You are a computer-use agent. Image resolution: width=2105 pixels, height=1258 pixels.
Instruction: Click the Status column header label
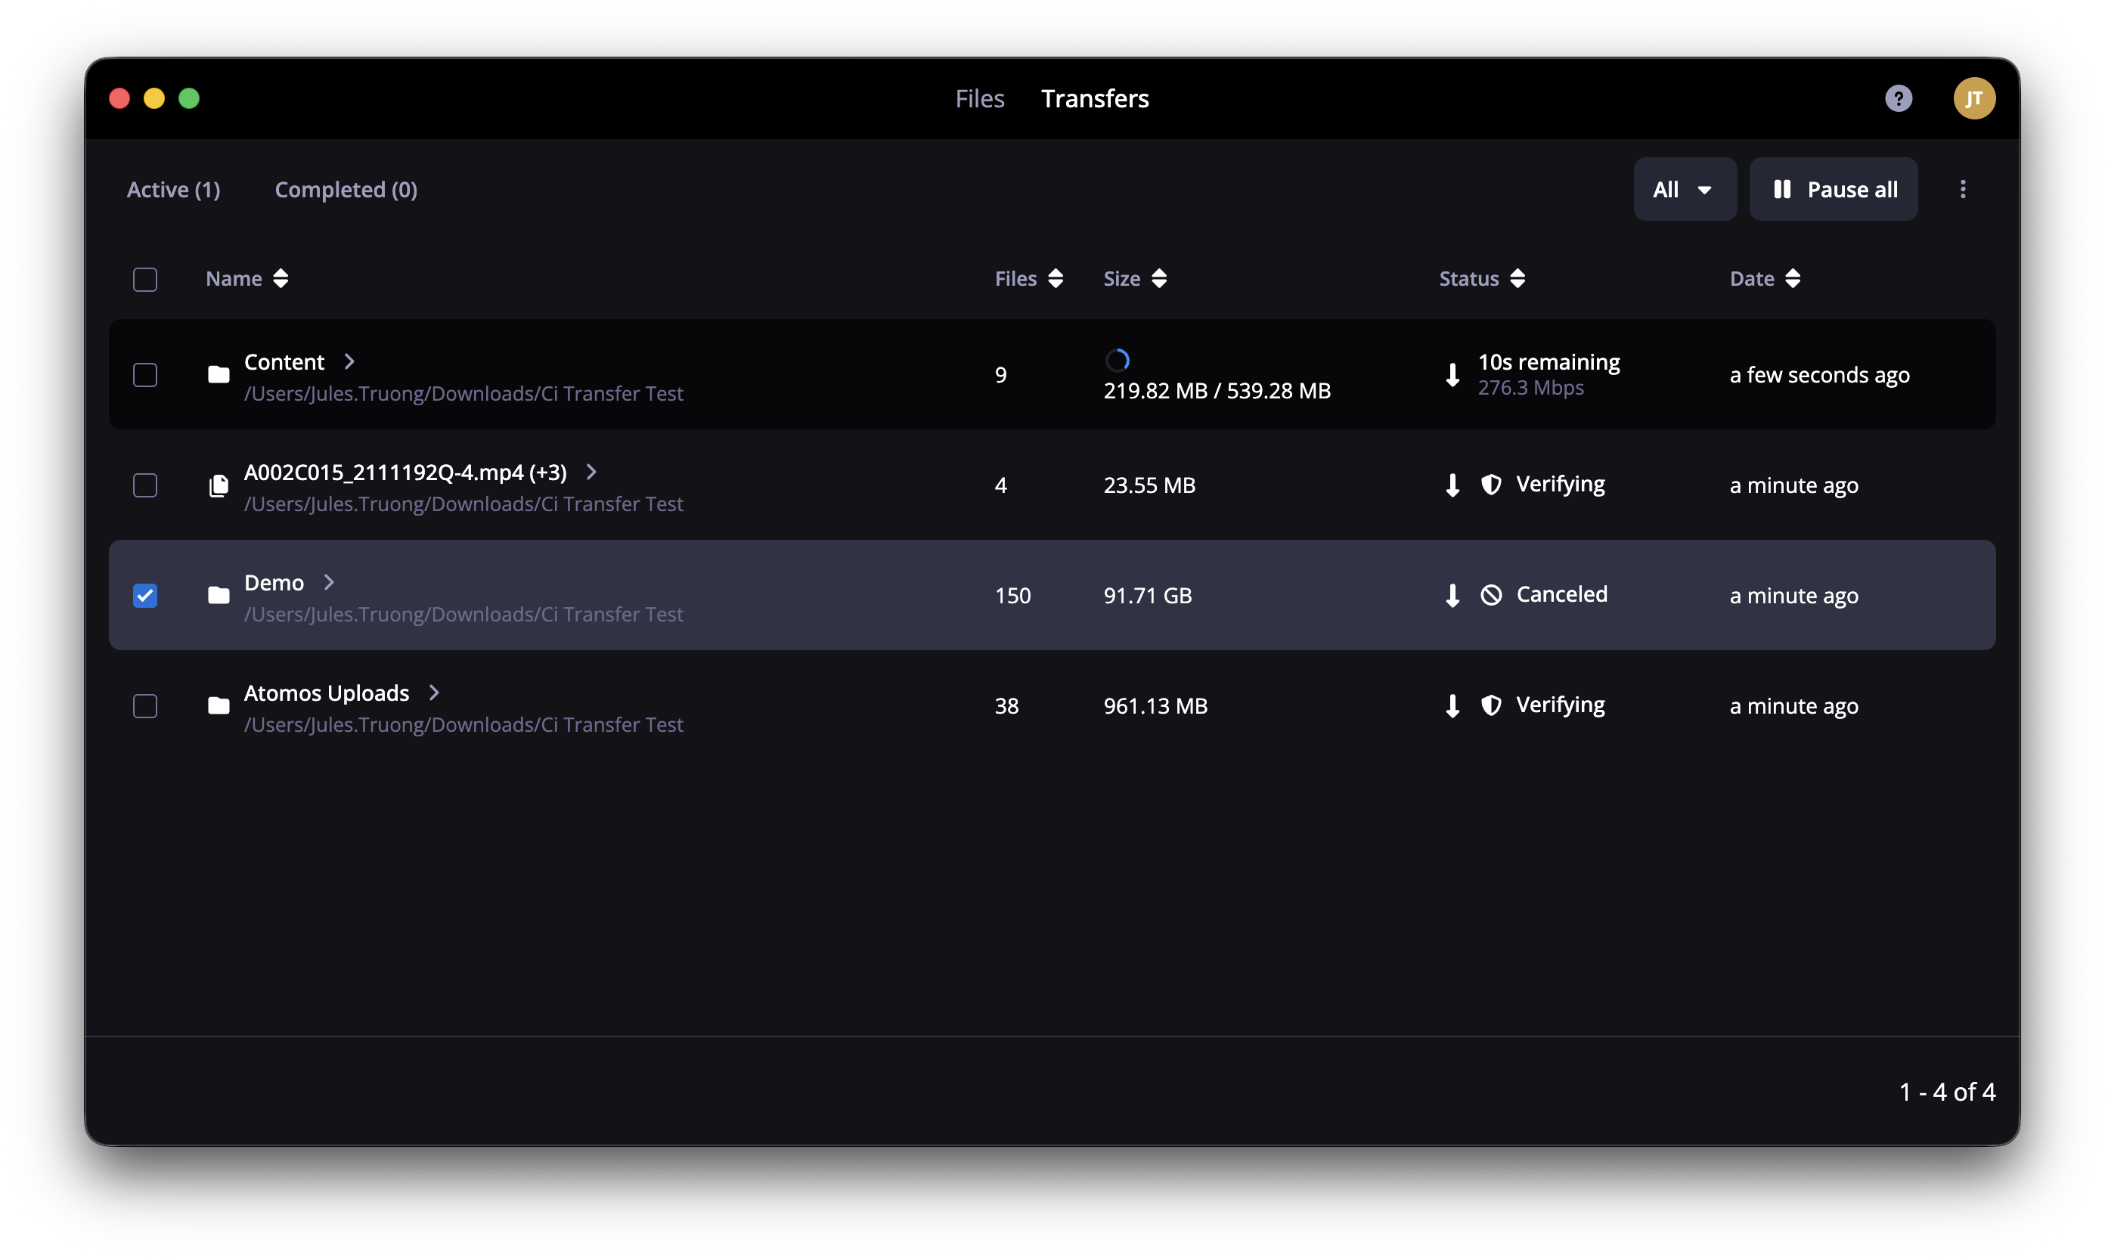tap(1468, 279)
